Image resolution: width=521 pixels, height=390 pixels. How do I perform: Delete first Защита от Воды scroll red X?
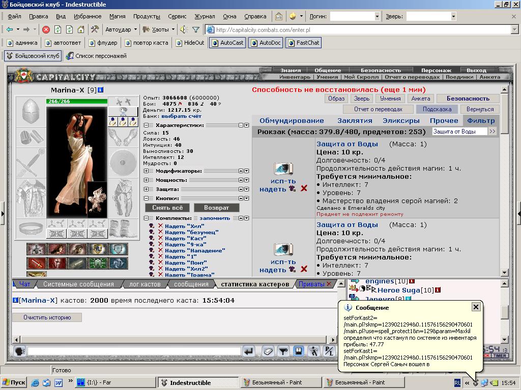304,188
